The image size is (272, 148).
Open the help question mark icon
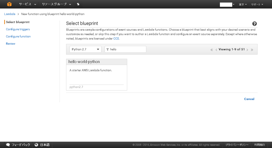254,24
